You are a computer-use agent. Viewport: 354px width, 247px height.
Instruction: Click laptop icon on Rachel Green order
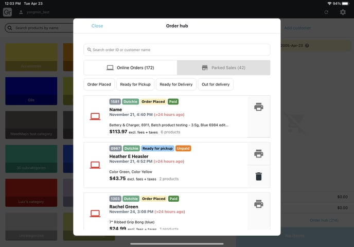coord(95,213)
